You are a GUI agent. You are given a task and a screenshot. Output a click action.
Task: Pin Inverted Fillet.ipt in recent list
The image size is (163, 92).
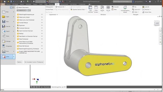coord(42,23)
